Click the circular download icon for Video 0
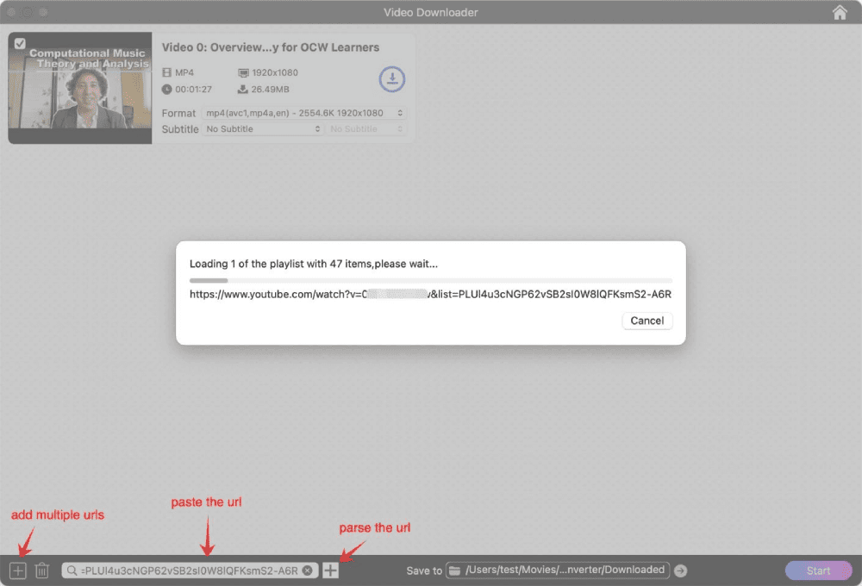Viewport: 862px width, 586px height. pos(392,79)
